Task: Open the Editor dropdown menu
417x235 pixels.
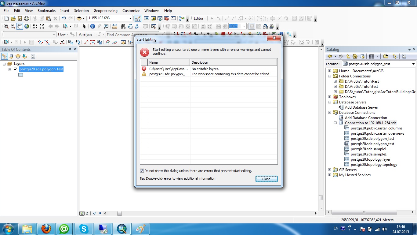Action: (x=200, y=18)
